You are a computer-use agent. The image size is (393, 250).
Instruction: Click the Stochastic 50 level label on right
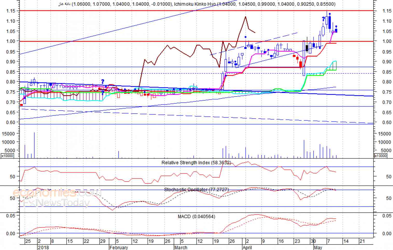(x=388, y=198)
